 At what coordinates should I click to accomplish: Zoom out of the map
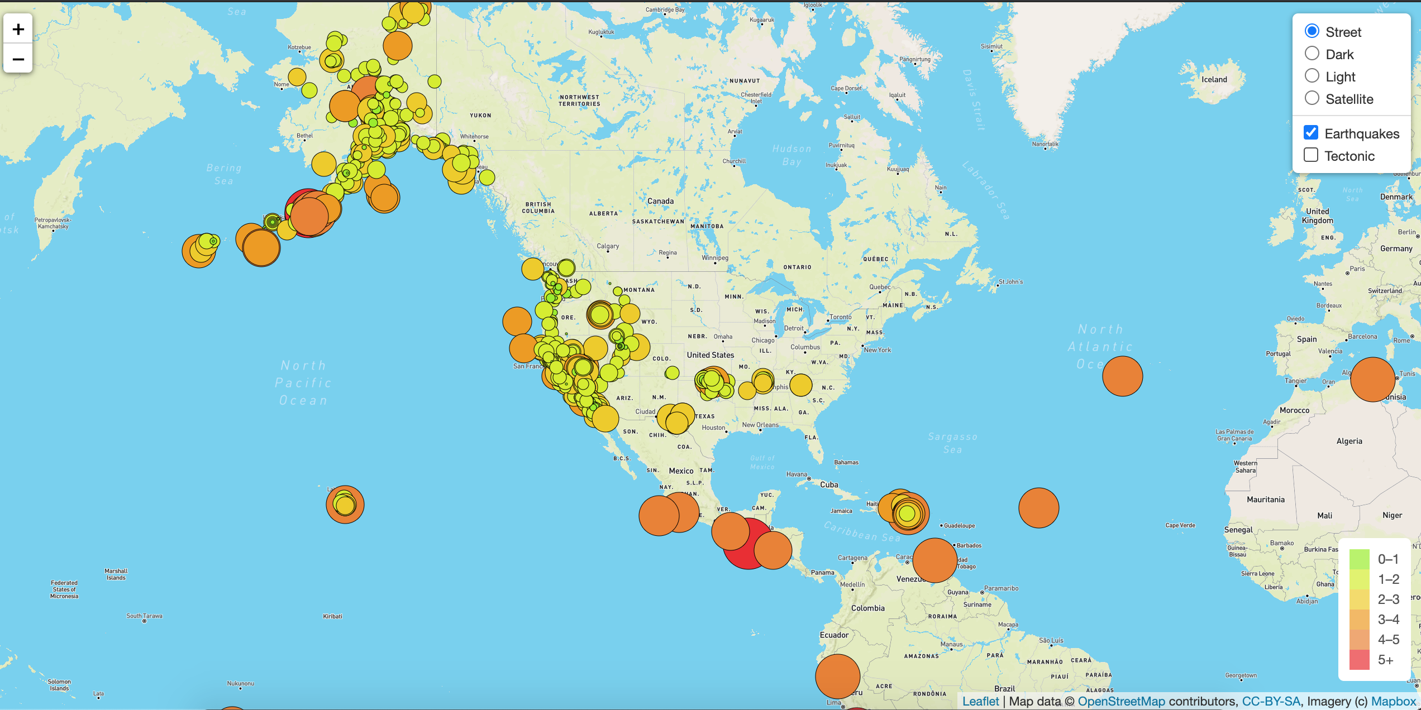pos(18,59)
